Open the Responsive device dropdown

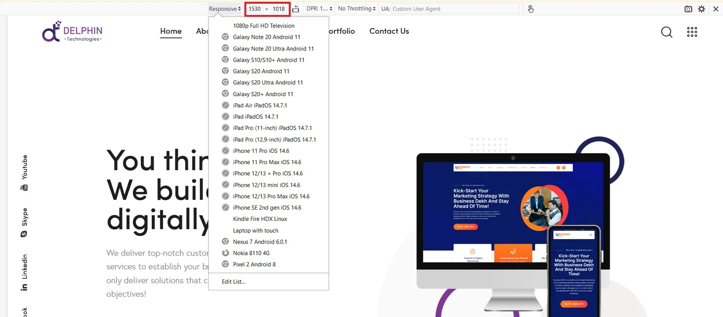click(225, 9)
